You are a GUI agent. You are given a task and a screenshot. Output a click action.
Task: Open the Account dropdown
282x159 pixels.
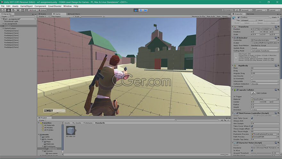[x=246, y=10]
